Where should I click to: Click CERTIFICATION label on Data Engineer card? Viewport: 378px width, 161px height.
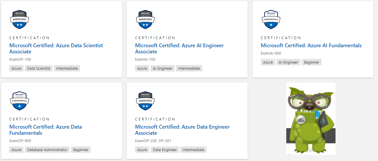point(155,119)
